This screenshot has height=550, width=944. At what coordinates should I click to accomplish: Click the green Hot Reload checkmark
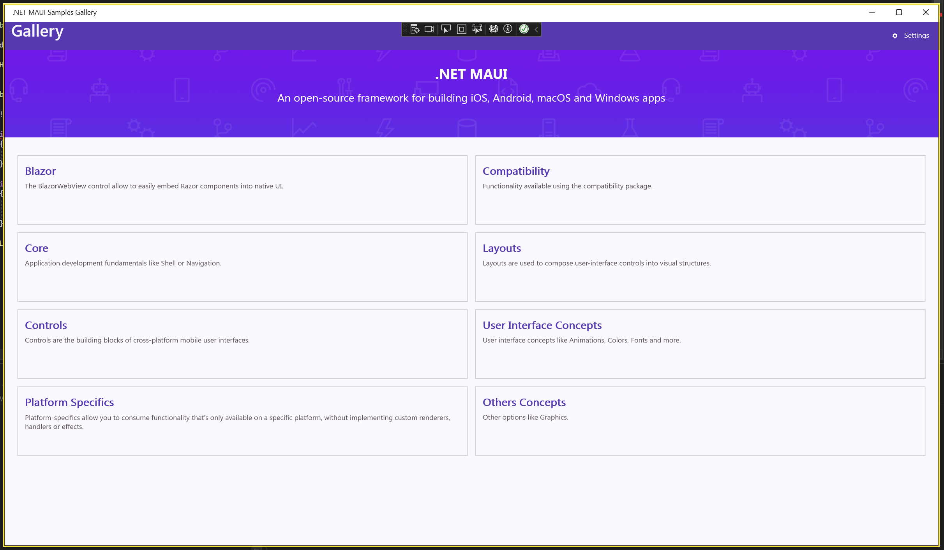coord(524,29)
